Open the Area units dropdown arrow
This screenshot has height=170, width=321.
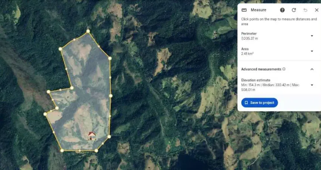click(x=312, y=51)
